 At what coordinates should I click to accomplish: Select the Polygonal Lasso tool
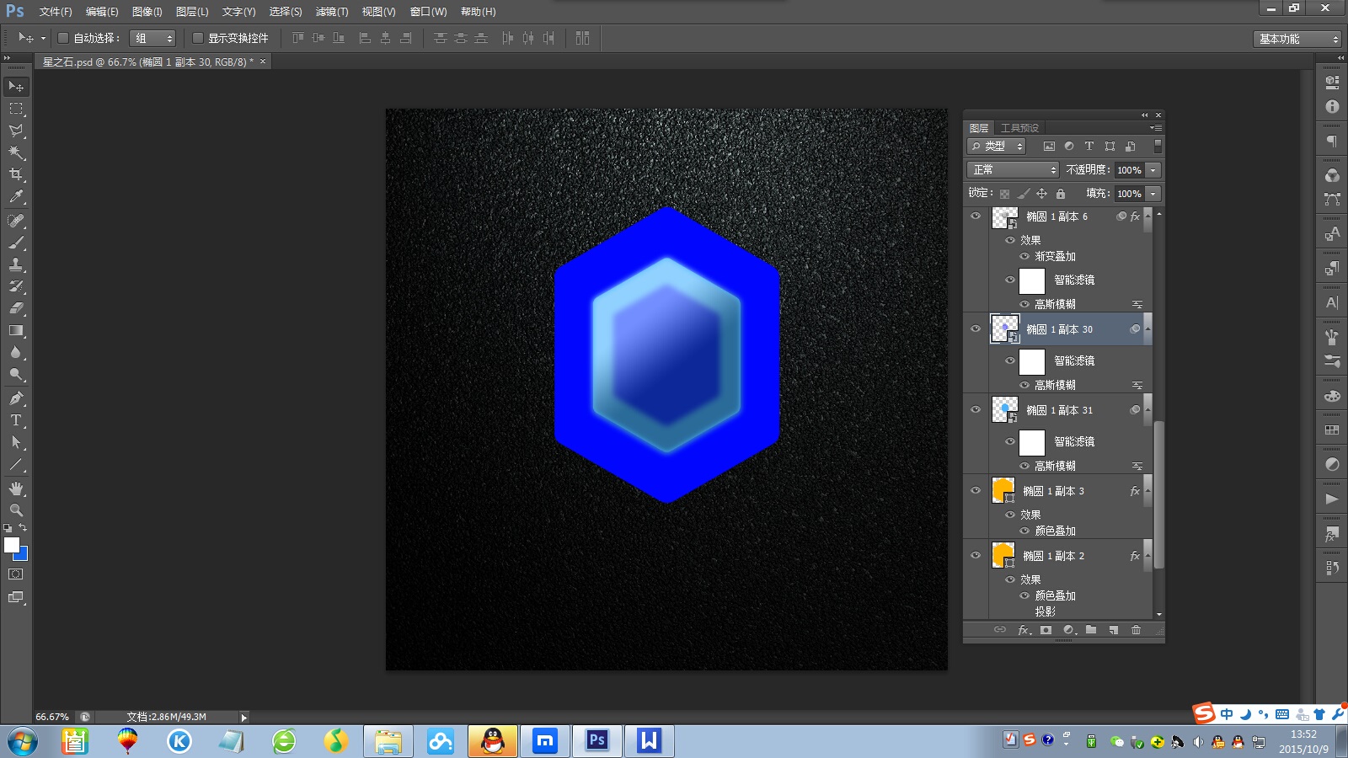16,131
